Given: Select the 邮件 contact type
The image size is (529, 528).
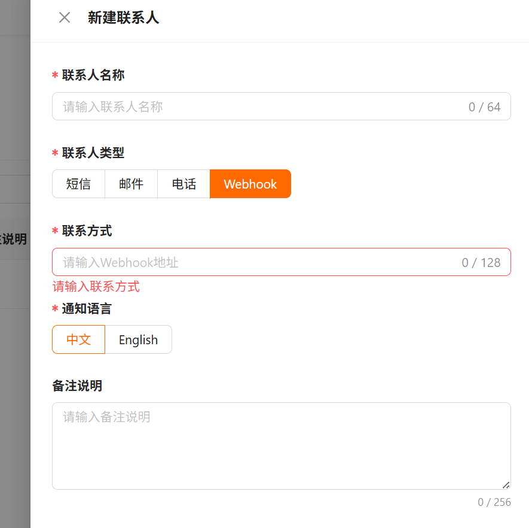Looking at the screenshot, I should (130, 184).
